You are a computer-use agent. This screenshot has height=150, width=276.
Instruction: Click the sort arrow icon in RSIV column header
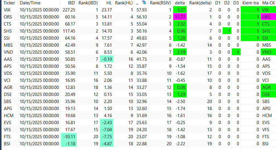pyautogui.click(x=144, y=3)
